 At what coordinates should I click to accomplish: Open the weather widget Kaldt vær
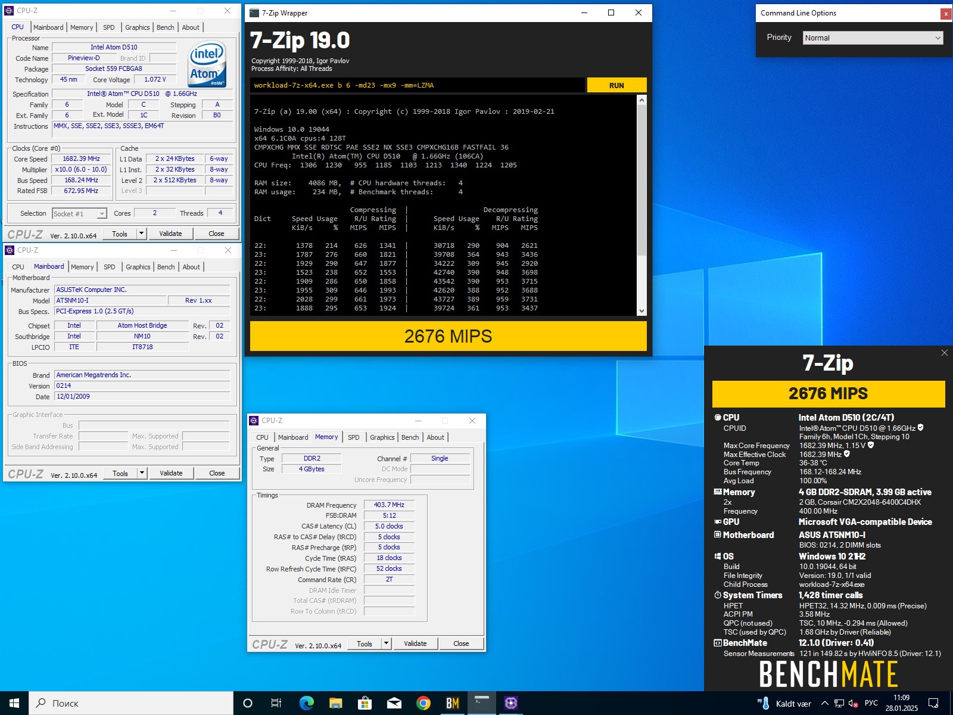click(x=784, y=704)
